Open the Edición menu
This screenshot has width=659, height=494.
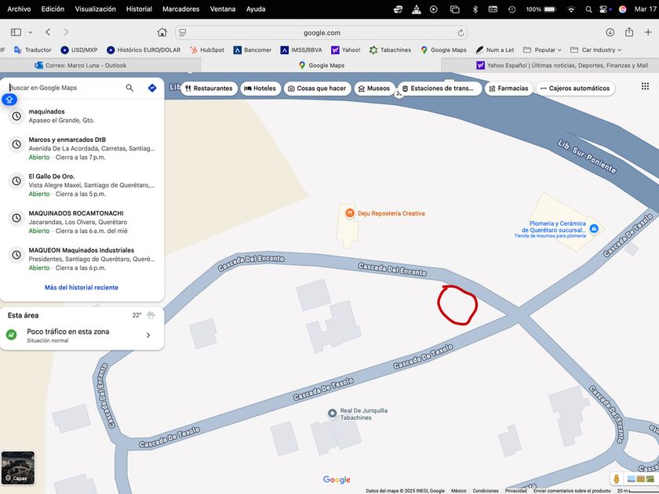tap(53, 9)
